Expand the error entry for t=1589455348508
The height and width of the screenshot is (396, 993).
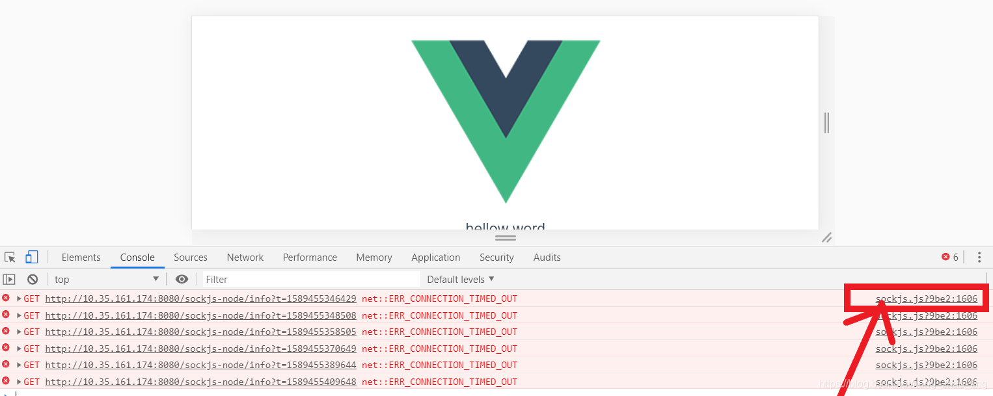pyautogui.click(x=19, y=315)
